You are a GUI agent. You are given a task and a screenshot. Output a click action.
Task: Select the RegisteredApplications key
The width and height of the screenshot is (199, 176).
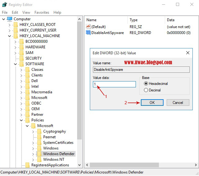click(50, 165)
